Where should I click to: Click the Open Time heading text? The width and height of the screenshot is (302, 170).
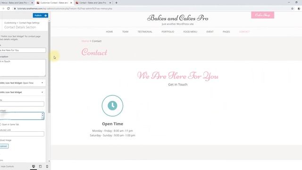coord(112,124)
